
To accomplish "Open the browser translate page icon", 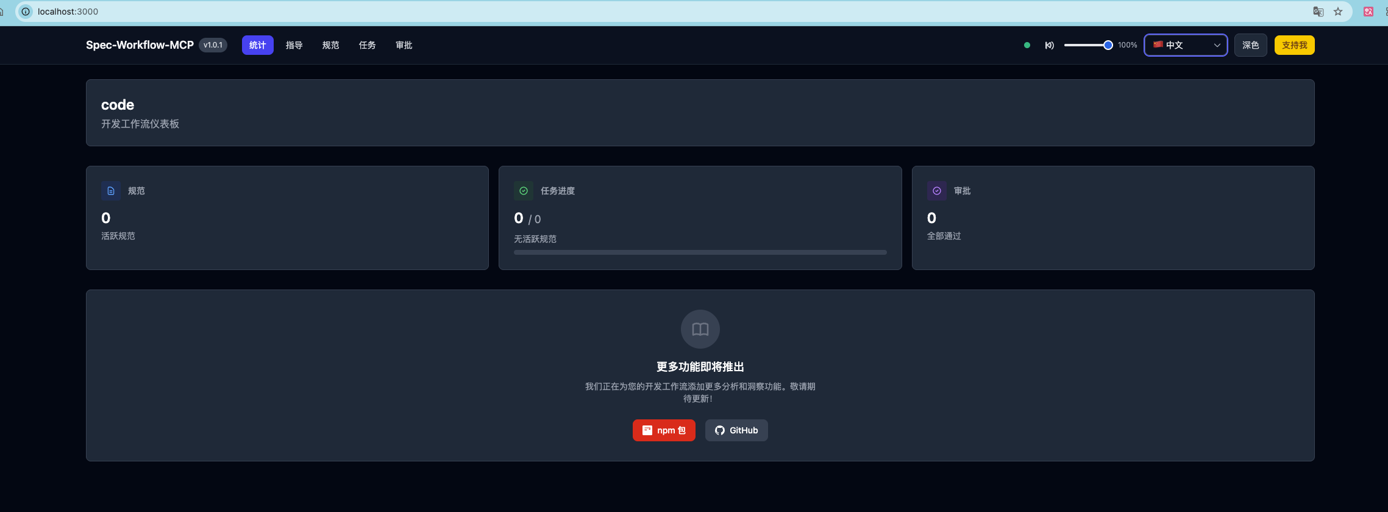I will [1318, 12].
